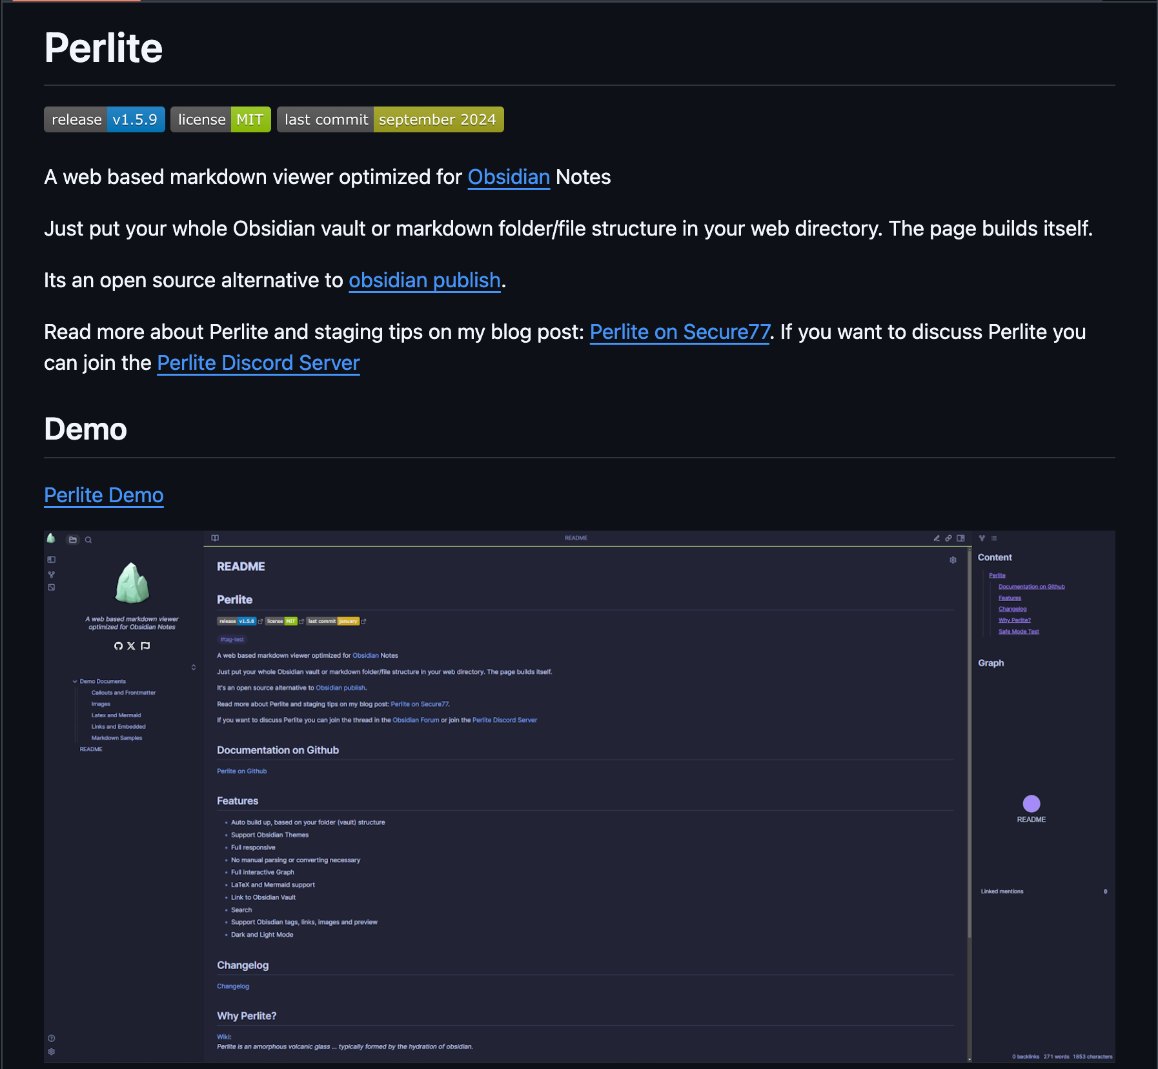The width and height of the screenshot is (1158, 1069).
Task: Open the help question mark icon
Action: click(52, 1038)
